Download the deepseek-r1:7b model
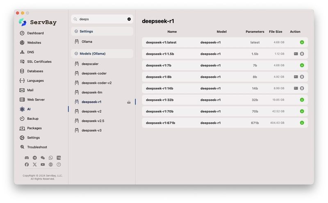Image resolution: width=328 pixels, height=203 pixels. (302, 65)
